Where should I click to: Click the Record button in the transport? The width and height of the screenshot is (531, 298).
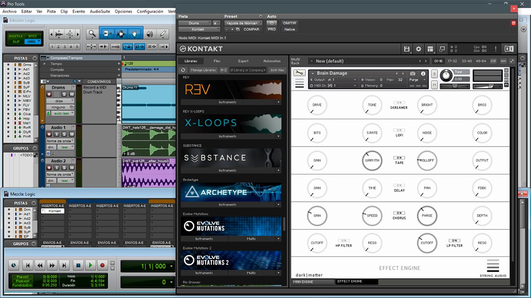[103, 265]
